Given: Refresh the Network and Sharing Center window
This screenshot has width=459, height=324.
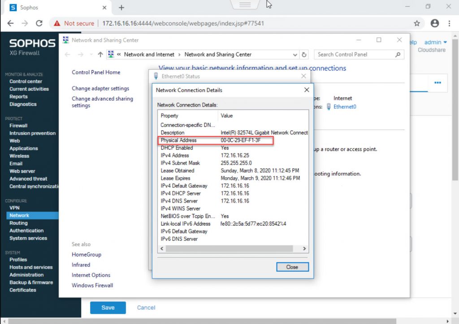Looking at the screenshot, I should pyautogui.click(x=304, y=55).
